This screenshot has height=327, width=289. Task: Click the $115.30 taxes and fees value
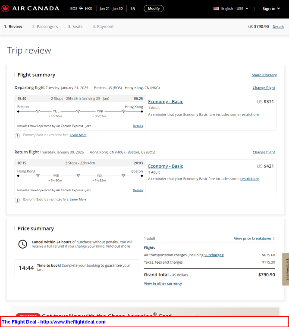[x=269, y=262]
